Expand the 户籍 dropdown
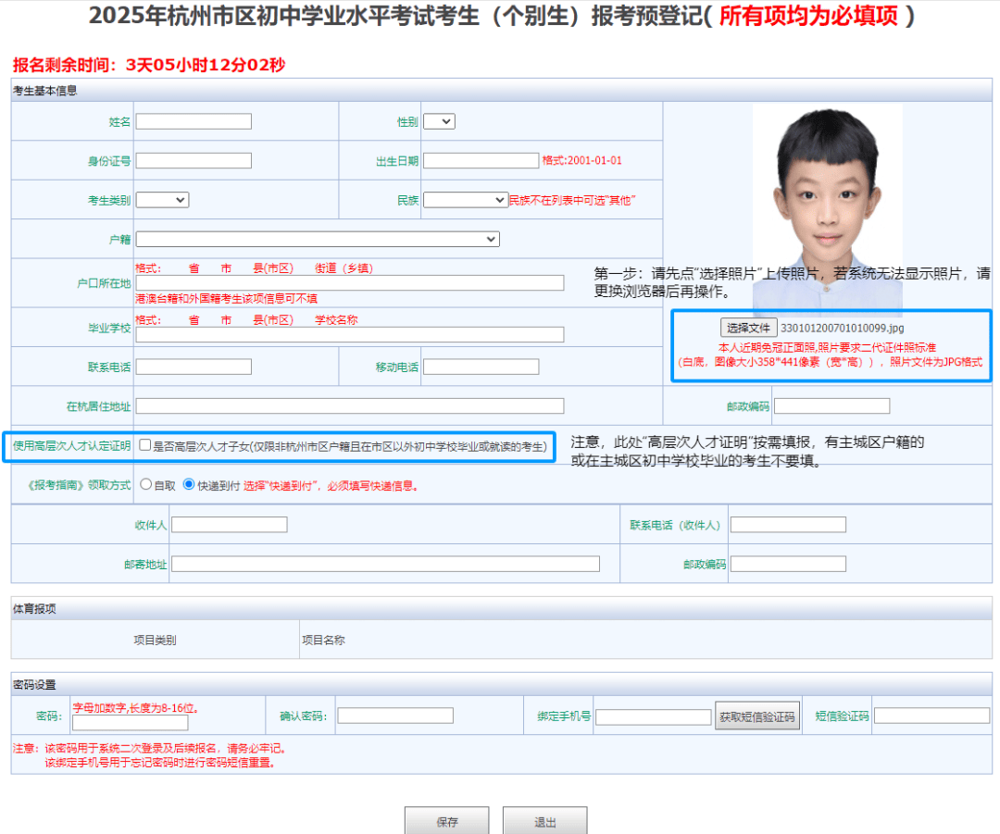1000x834 pixels. coord(318,239)
